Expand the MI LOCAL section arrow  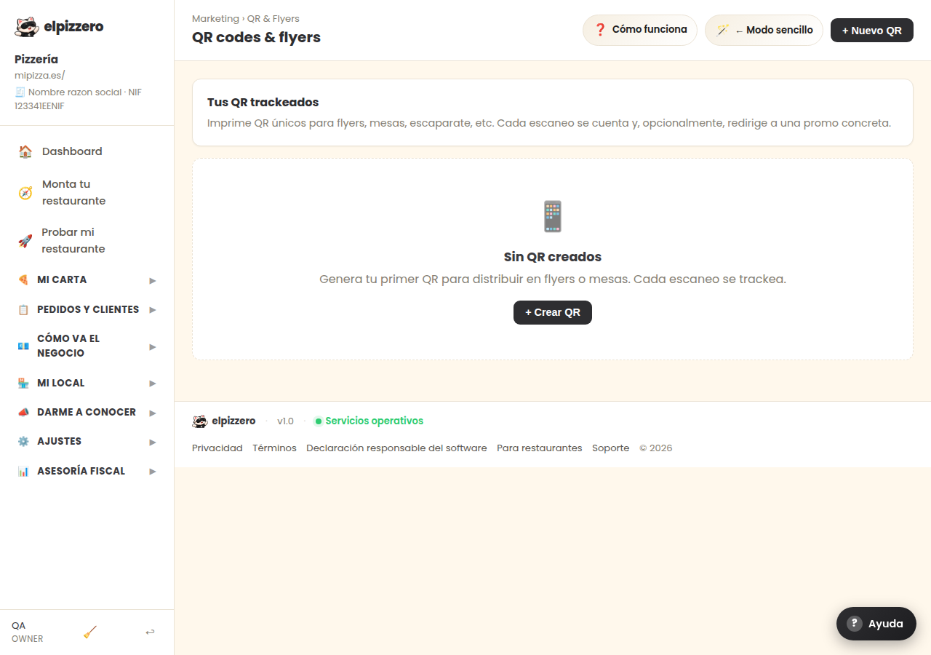point(153,383)
